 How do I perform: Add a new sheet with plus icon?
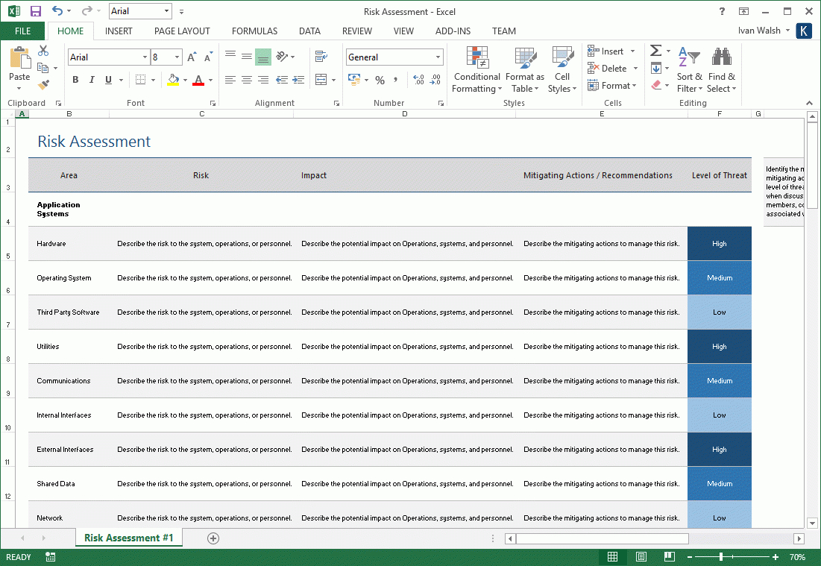coord(213,538)
